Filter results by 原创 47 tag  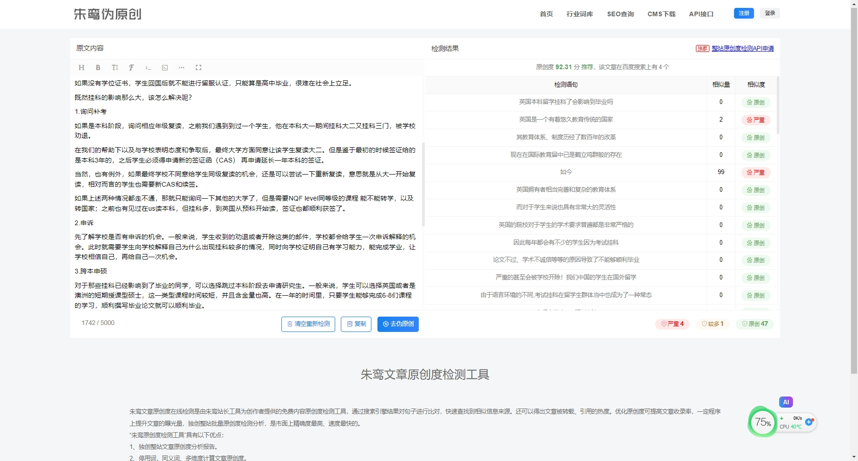click(755, 324)
